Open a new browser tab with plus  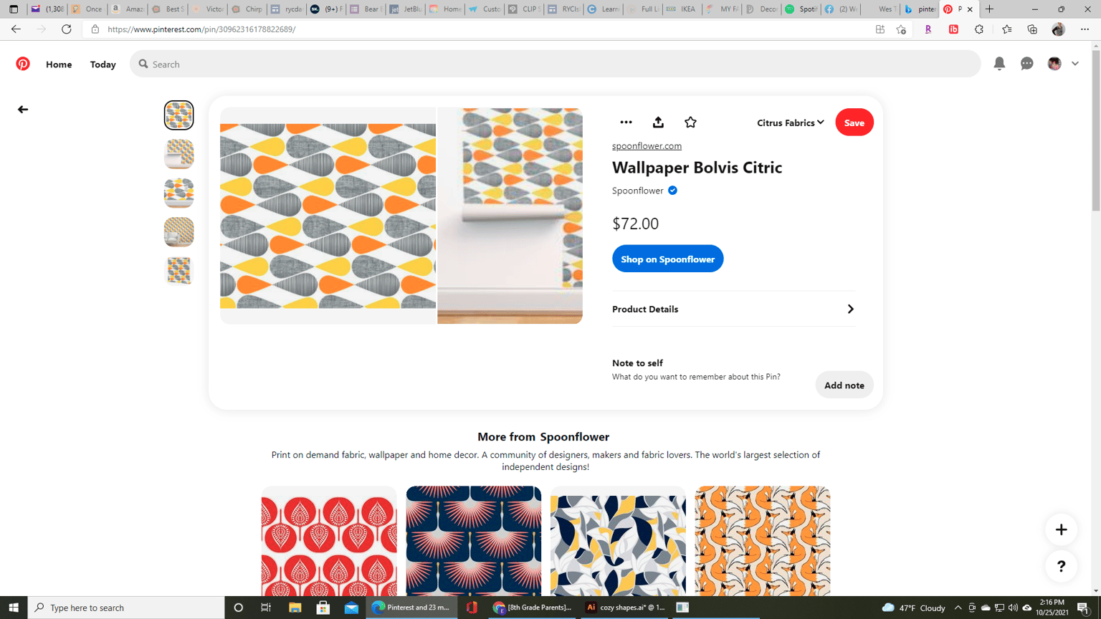[990, 9]
